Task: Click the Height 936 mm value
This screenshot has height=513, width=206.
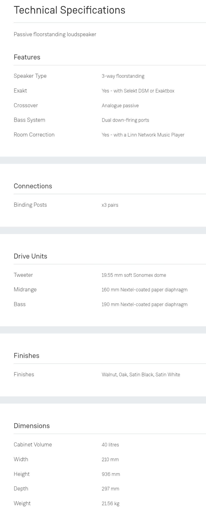Action: pos(111,474)
